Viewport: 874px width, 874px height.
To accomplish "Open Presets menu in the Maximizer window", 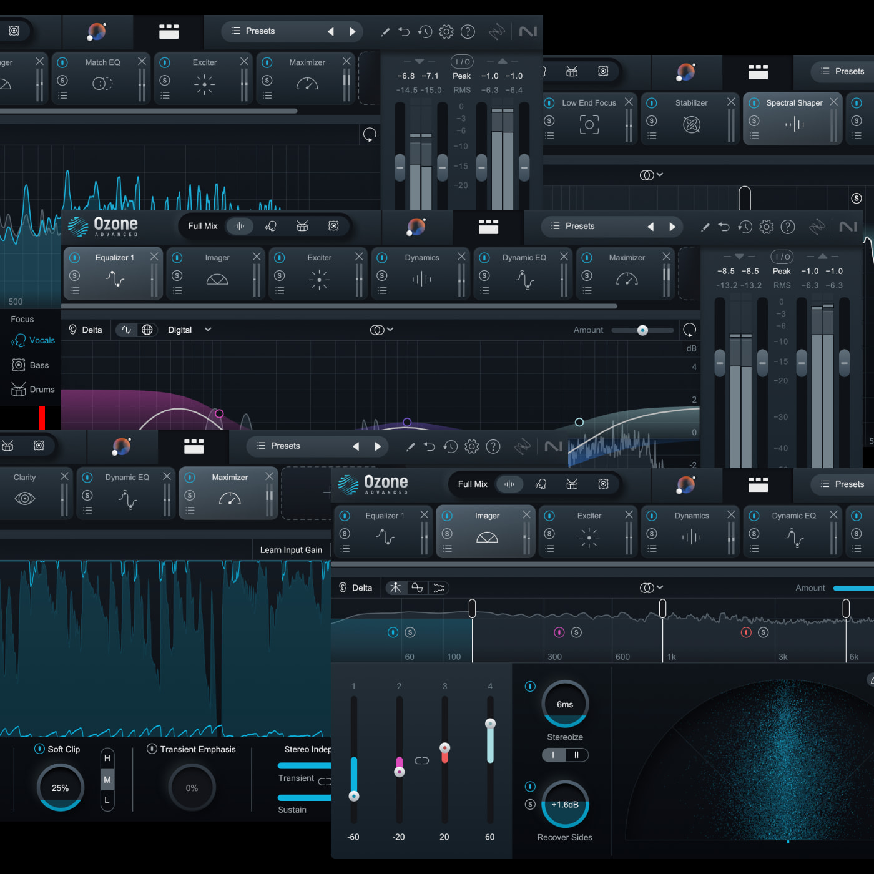I will point(278,446).
